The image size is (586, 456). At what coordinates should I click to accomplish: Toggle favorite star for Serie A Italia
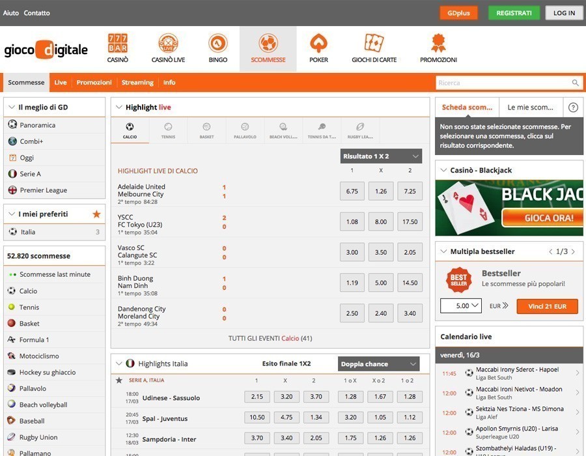pos(119,380)
